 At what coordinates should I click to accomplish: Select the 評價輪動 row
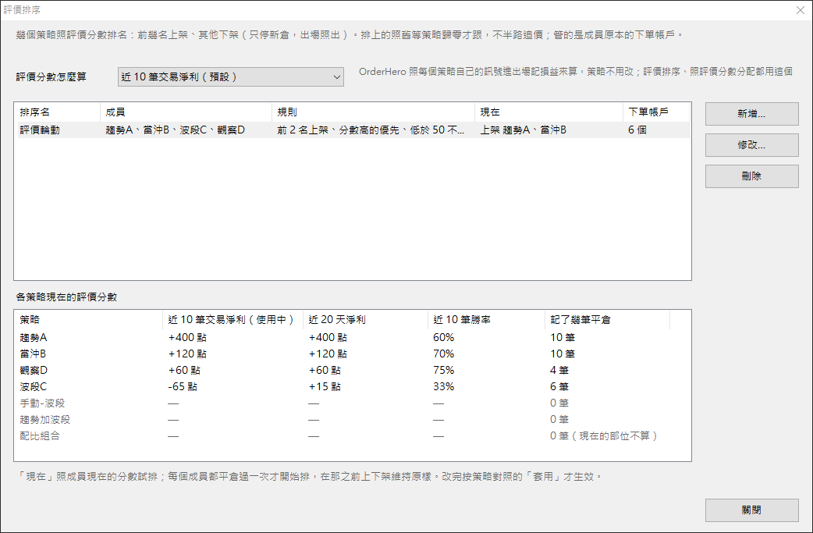tap(353, 130)
